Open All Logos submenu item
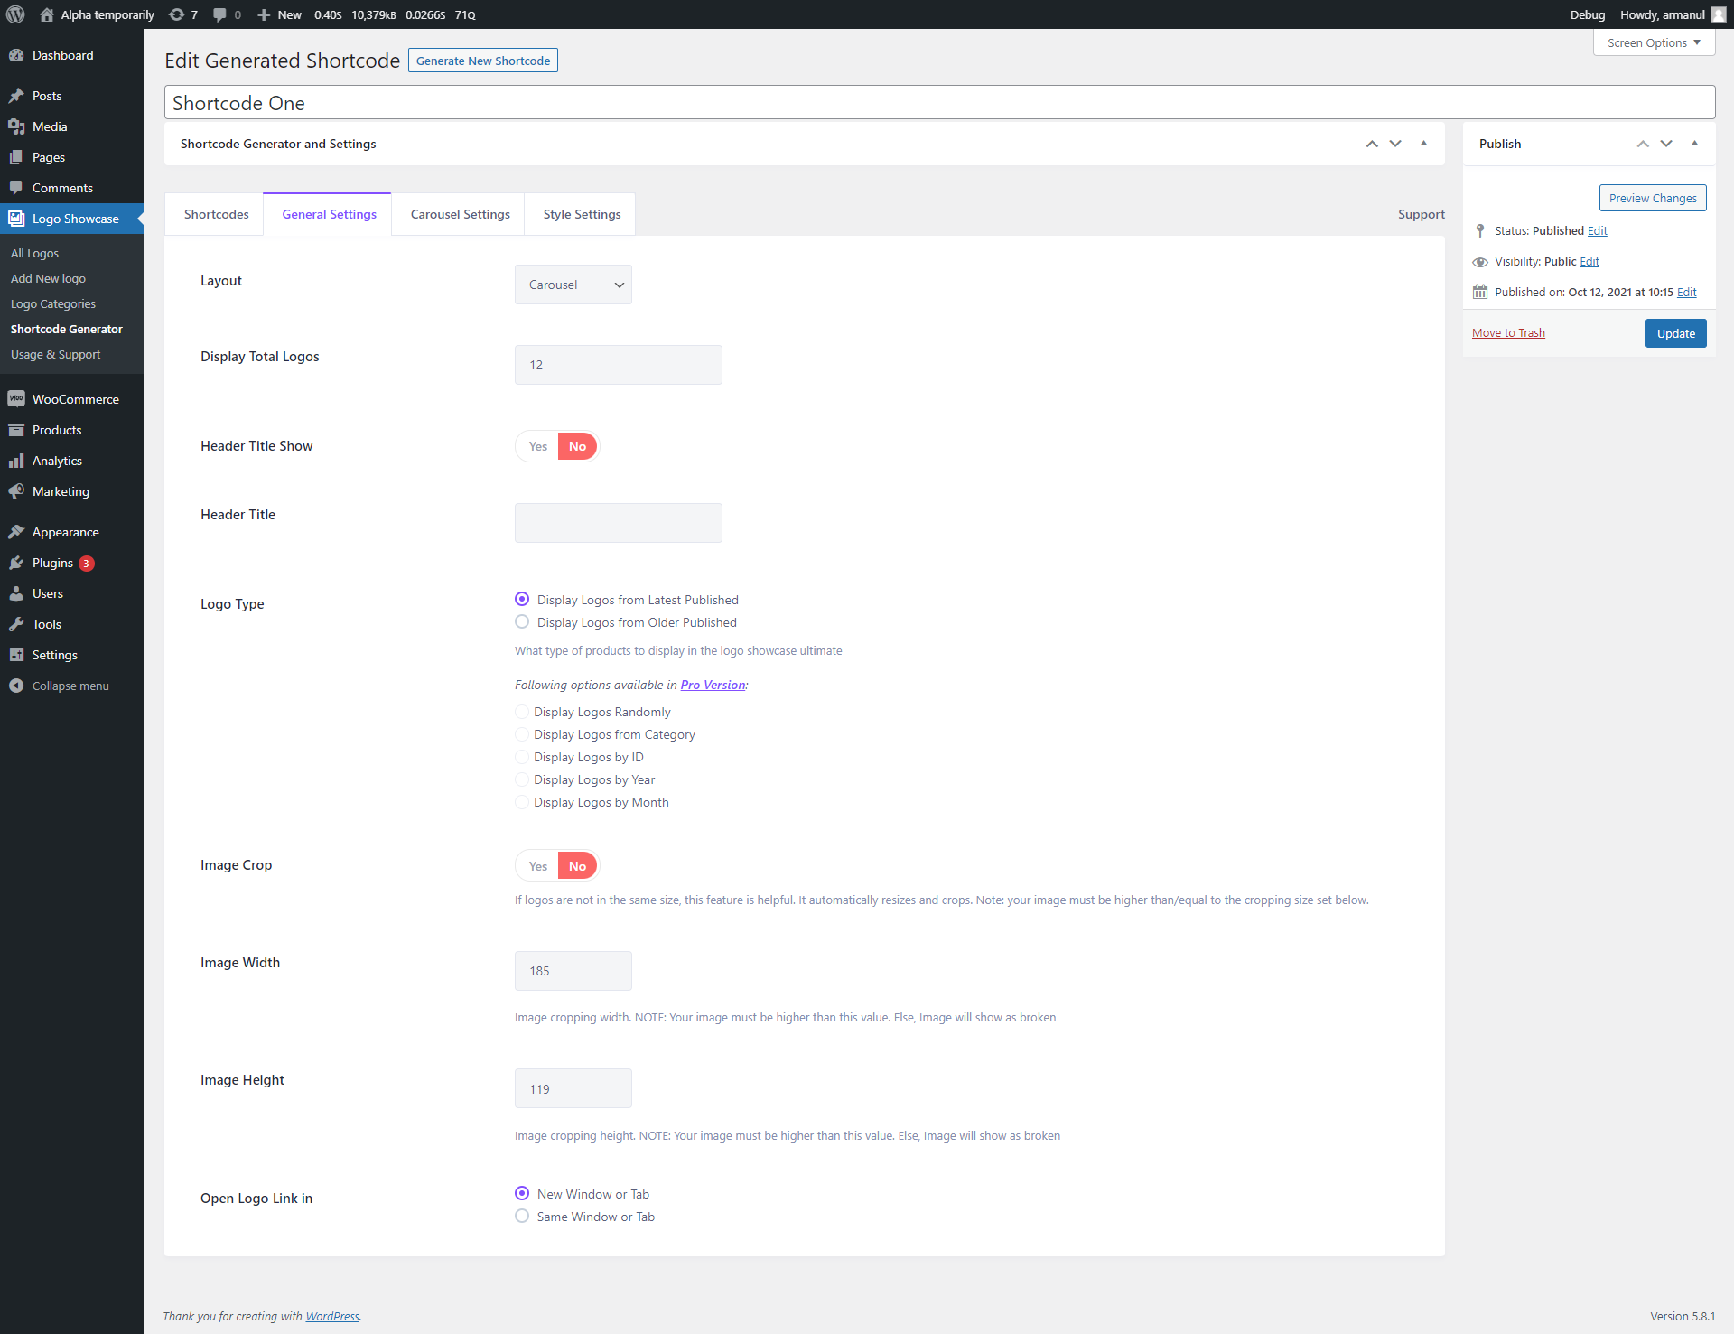This screenshot has height=1334, width=1734. tap(34, 253)
